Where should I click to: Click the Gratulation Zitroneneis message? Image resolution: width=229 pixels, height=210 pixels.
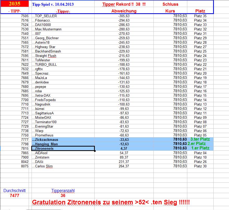111,202
